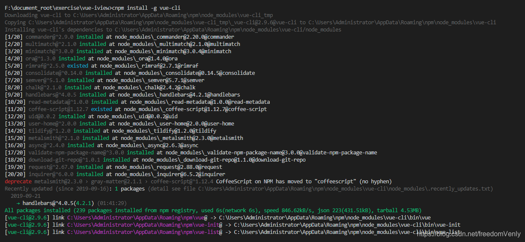The width and height of the screenshot is (525, 242).
Task: Click the date '2019-09-21'
Action: coord(26,196)
